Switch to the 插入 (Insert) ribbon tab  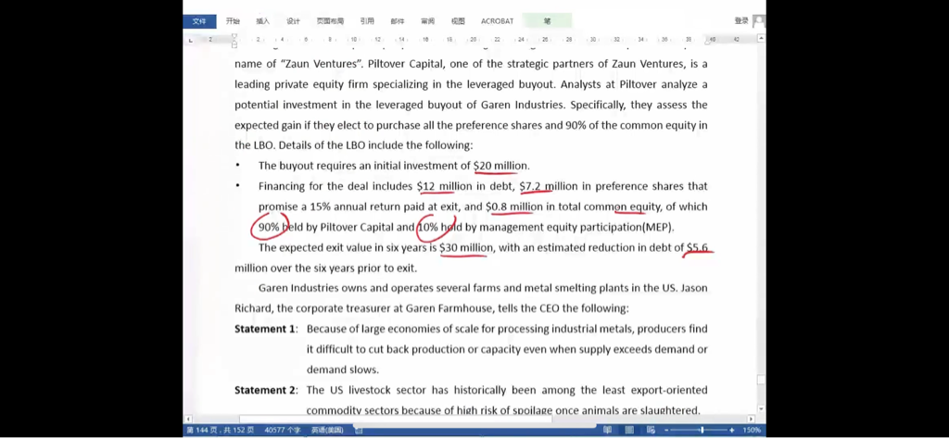[x=263, y=21]
